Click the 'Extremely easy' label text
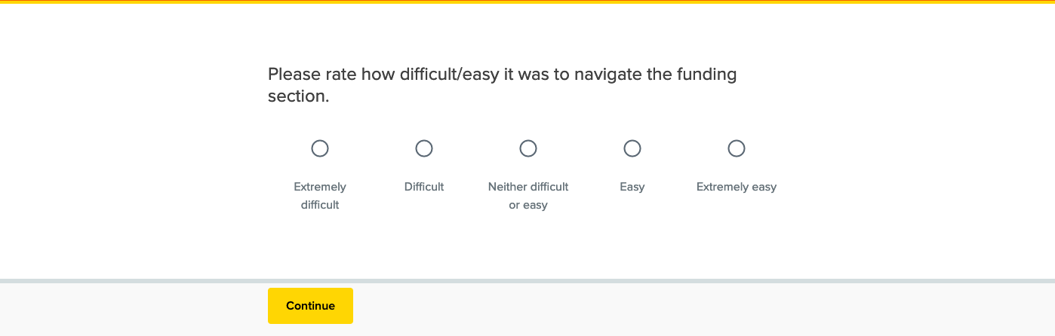 pos(737,187)
